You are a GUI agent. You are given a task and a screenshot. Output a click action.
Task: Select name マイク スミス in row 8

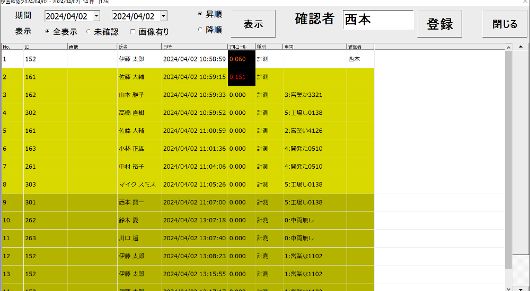pyautogui.click(x=137, y=184)
